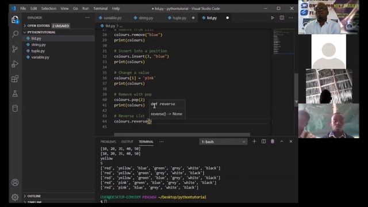
Task: Switch to the string.py editor tab
Action: pyautogui.click(x=145, y=18)
